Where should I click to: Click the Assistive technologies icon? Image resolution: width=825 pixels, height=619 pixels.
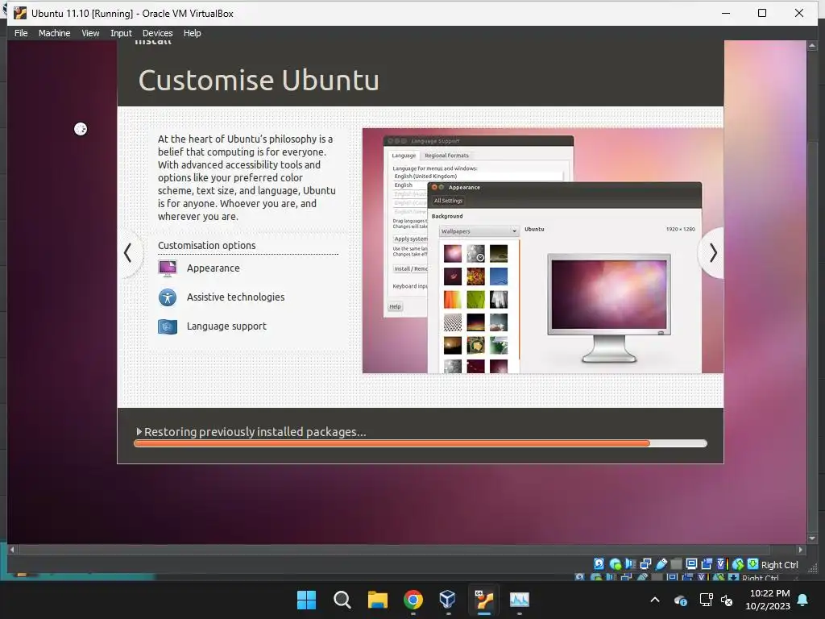[168, 297]
